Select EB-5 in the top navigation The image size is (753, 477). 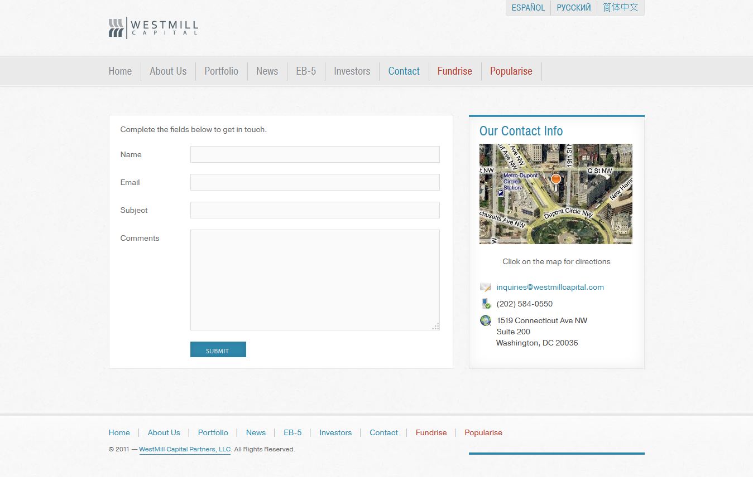pos(306,71)
